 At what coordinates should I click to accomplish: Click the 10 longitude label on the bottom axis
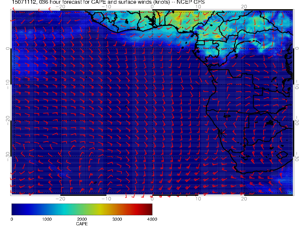click(x=198, y=198)
